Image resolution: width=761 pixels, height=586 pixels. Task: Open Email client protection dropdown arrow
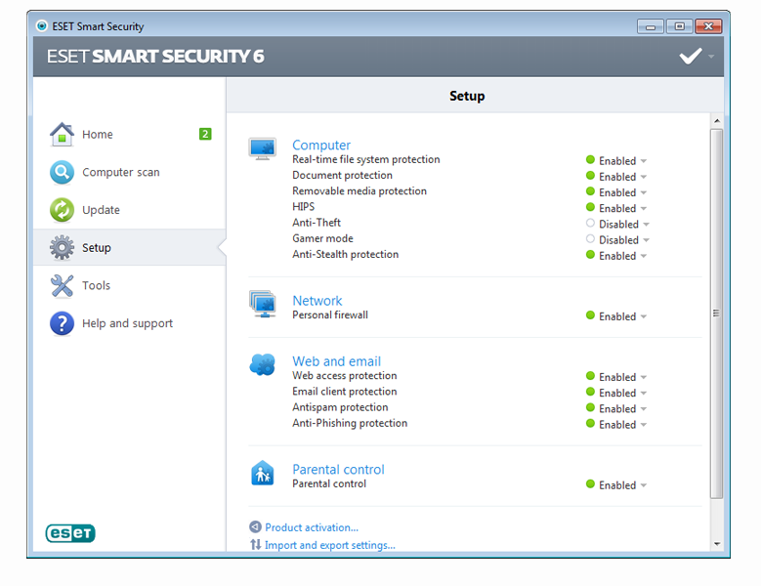coord(644,393)
